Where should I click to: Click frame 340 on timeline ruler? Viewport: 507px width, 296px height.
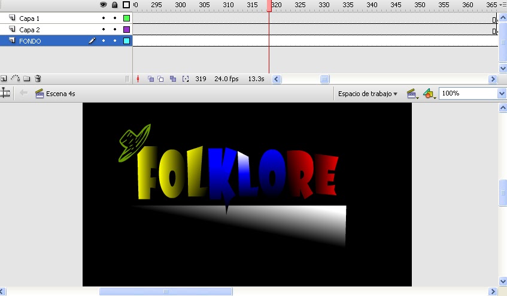pos(372,5)
